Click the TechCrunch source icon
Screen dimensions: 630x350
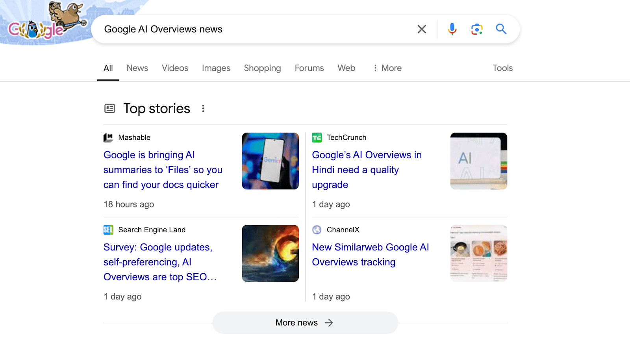click(x=317, y=137)
